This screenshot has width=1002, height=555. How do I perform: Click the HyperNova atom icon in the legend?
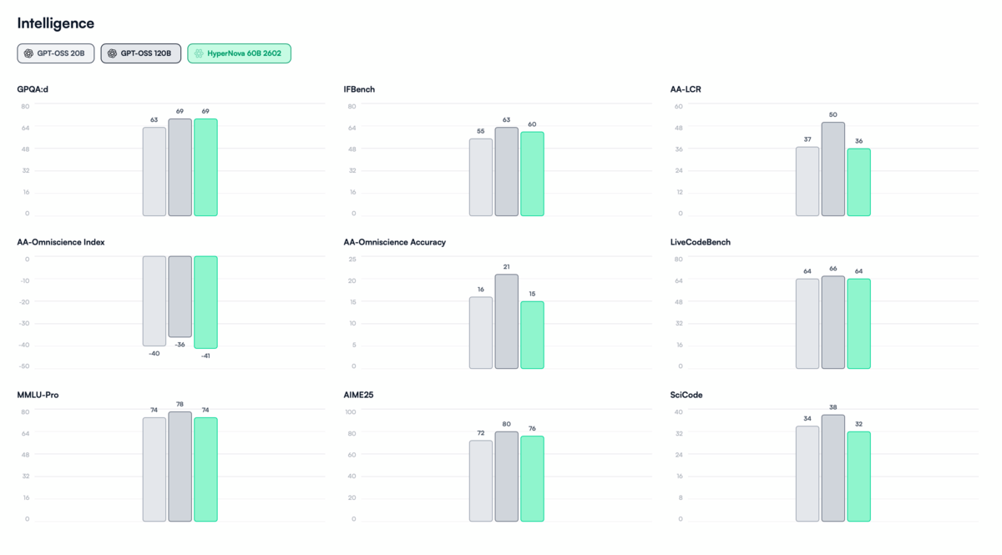point(199,53)
